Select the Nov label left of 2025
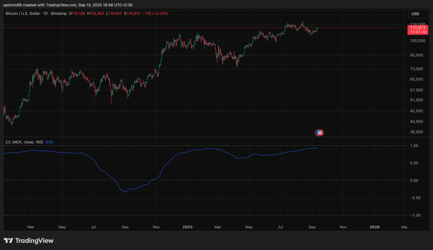The image size is (433, 250). point(156,227)
